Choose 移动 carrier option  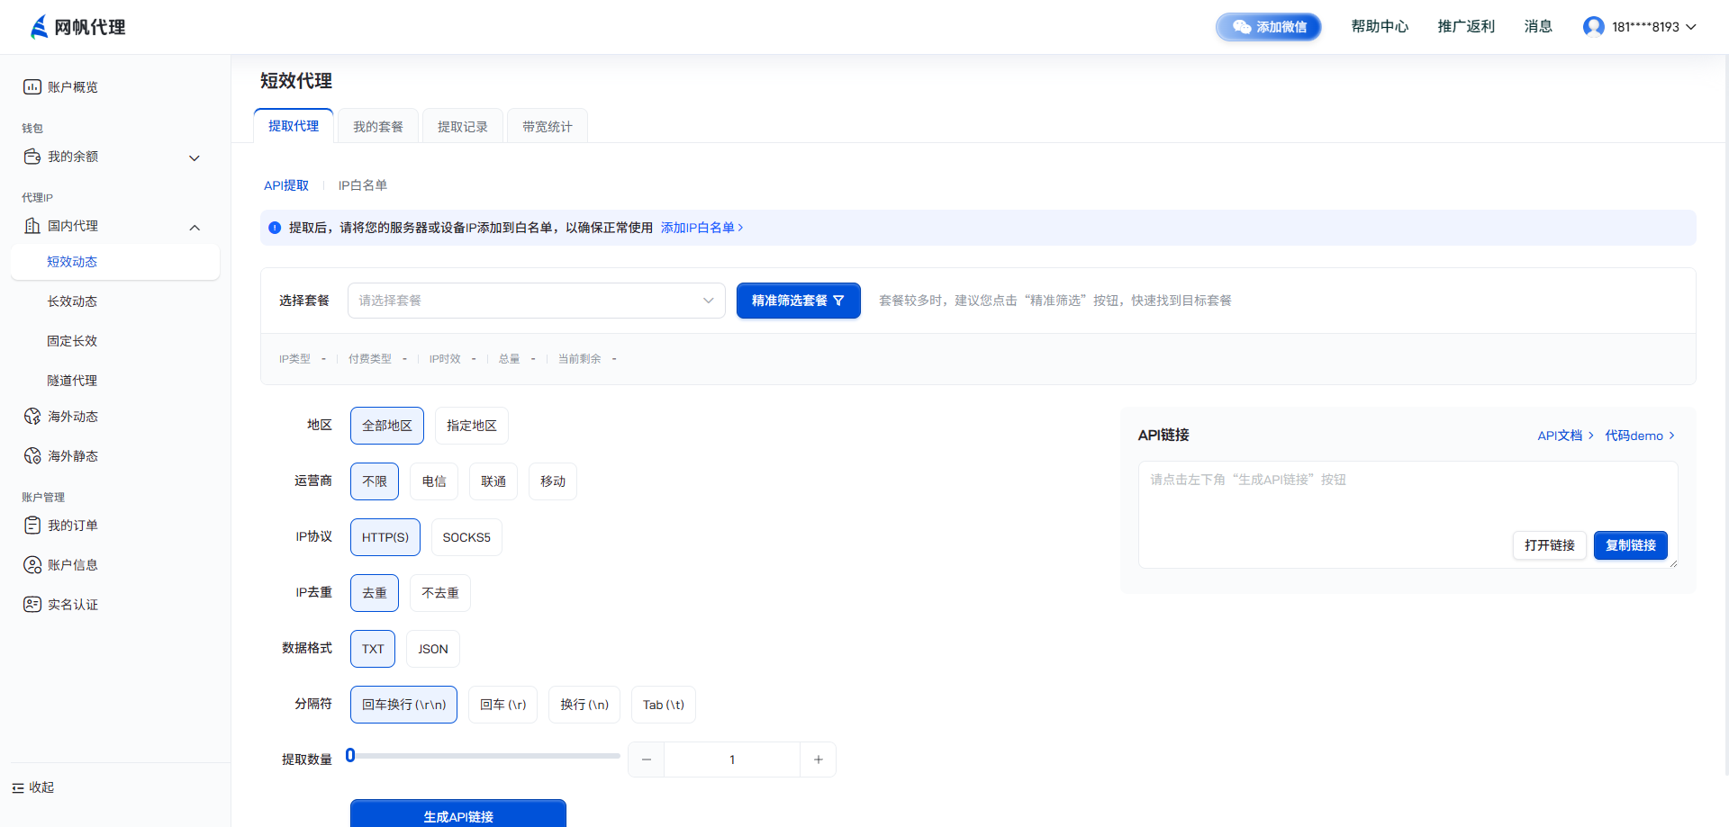pyautogui.click(x=553, y=481)
